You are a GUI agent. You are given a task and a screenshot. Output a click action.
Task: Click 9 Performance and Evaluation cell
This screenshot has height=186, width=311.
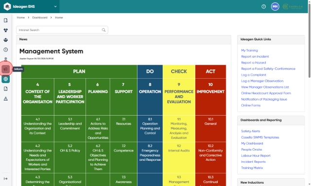click(x=179, y=97)
